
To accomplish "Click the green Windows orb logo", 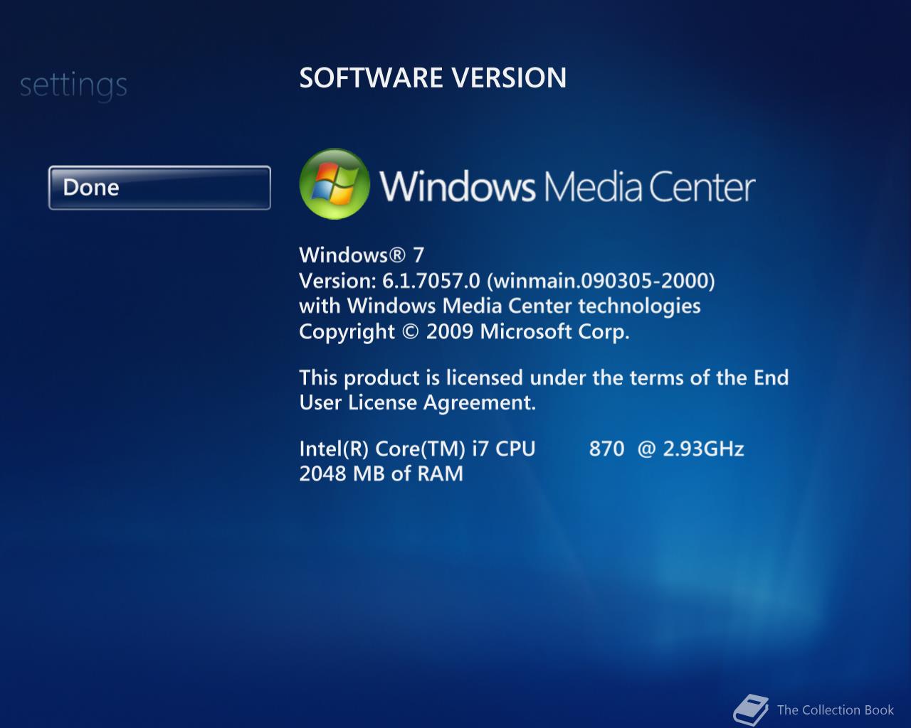I will (x=335, y=183).
